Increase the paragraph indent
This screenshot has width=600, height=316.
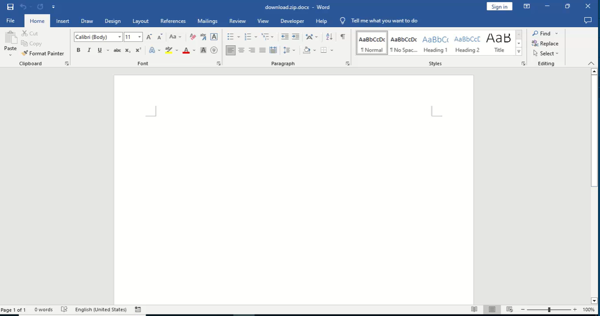pyautogui.click(x=296, y=37)
